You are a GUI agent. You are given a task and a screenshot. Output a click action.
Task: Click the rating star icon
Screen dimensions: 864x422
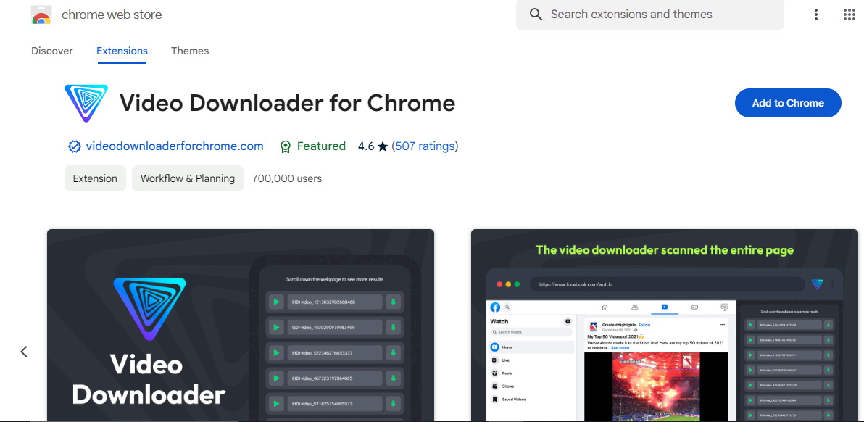[x=383, y=146]
